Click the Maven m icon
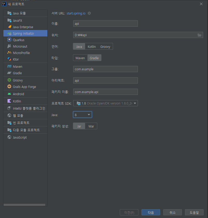The height and width of the screenshot is (218, 208). tap(9, 66)
